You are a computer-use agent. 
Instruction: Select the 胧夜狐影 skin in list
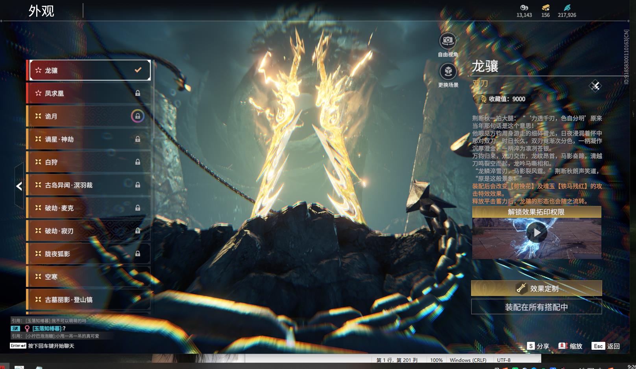(x=89, y=254)
